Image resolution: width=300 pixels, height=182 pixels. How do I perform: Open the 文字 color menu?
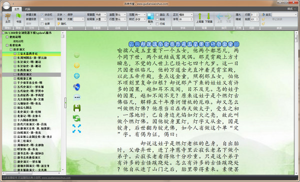[60, 14]
